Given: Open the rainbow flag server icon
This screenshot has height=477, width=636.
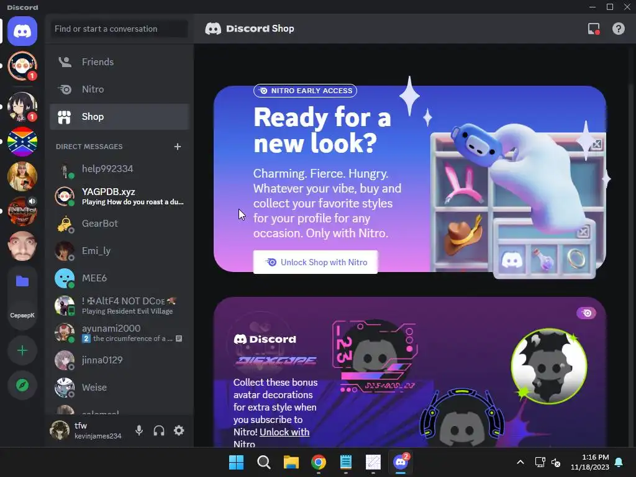Looking at the screenshot, I should pos(22,142).
